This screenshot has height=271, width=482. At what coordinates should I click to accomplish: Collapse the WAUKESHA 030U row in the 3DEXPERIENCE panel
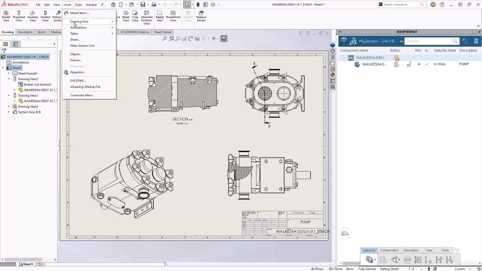343,58
